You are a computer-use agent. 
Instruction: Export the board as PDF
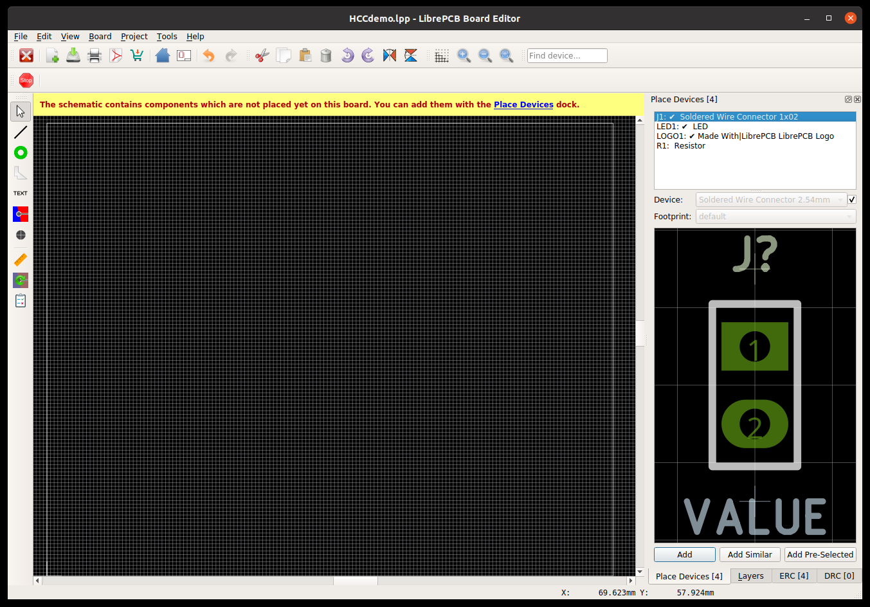pyautogui.click(x=116, y=56)
